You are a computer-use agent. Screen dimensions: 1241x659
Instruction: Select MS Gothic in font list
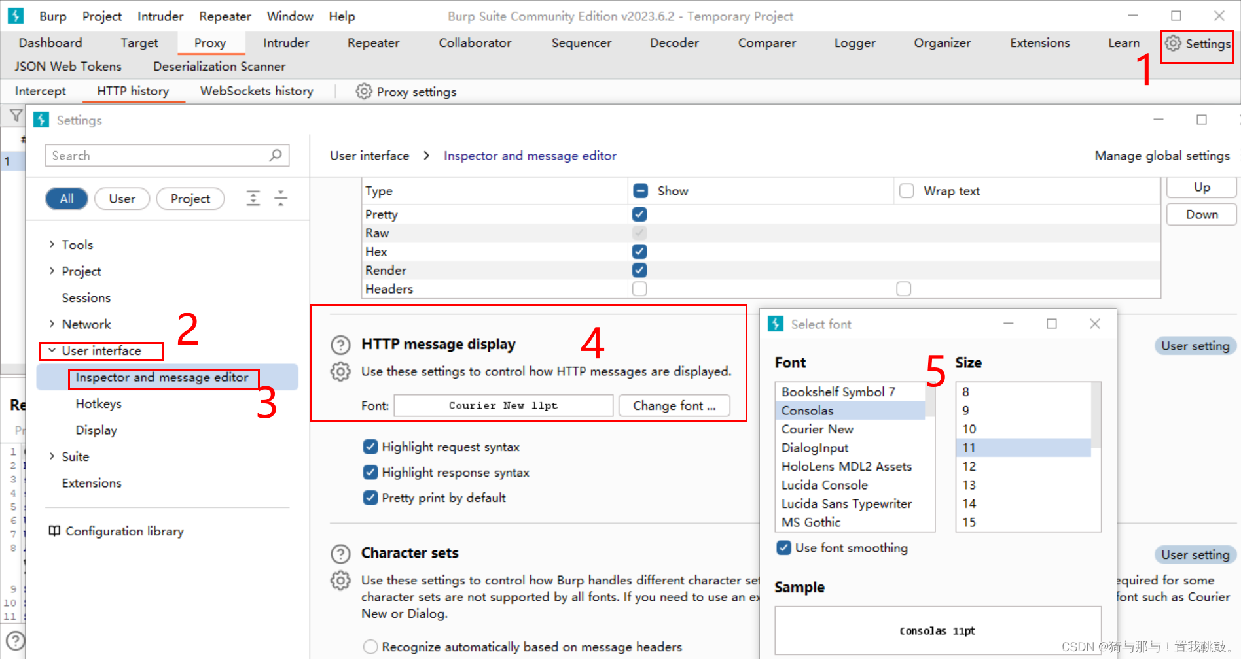point(850,522)
